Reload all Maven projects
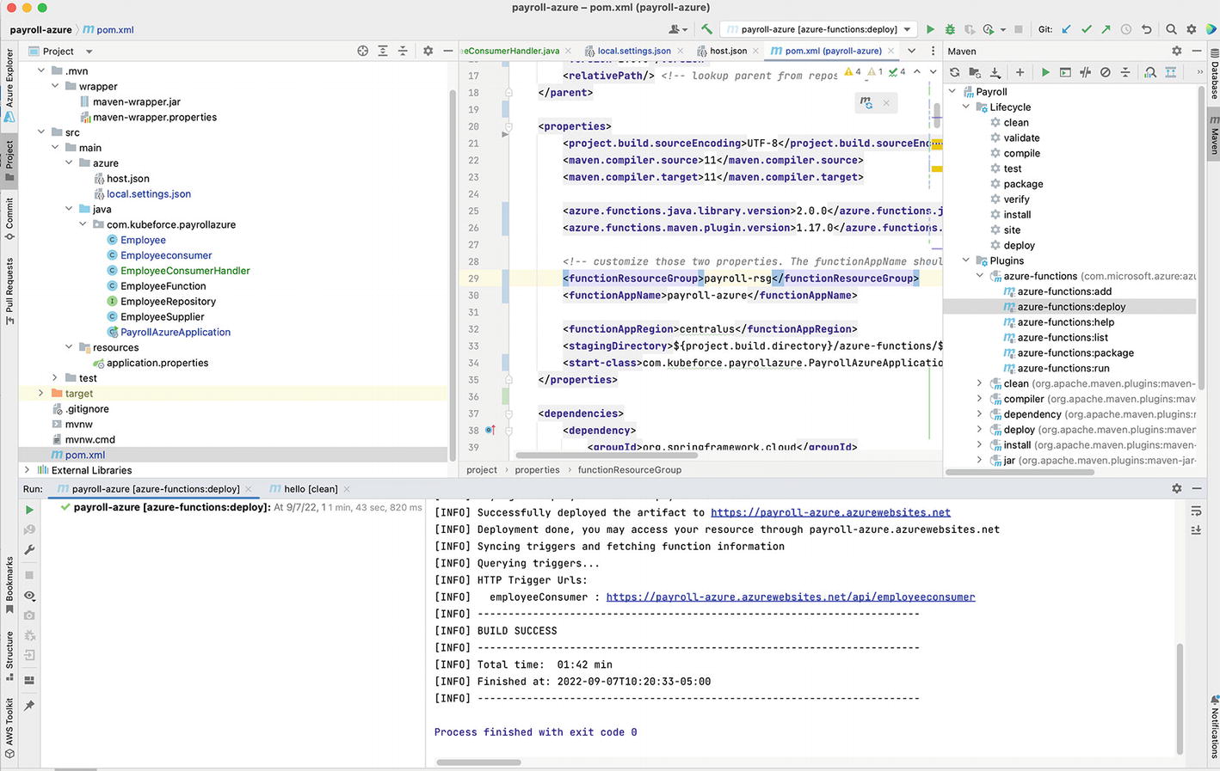1220x771 pixels. (954, 73)
